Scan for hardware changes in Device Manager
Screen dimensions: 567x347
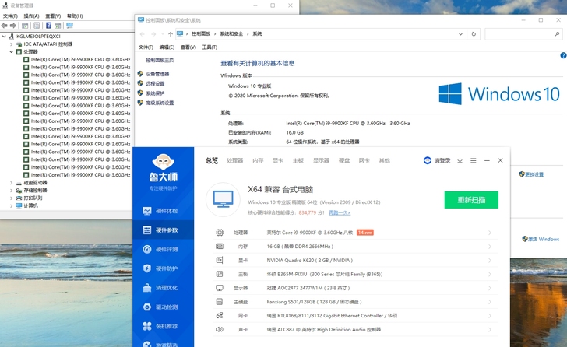click(69, 26)
